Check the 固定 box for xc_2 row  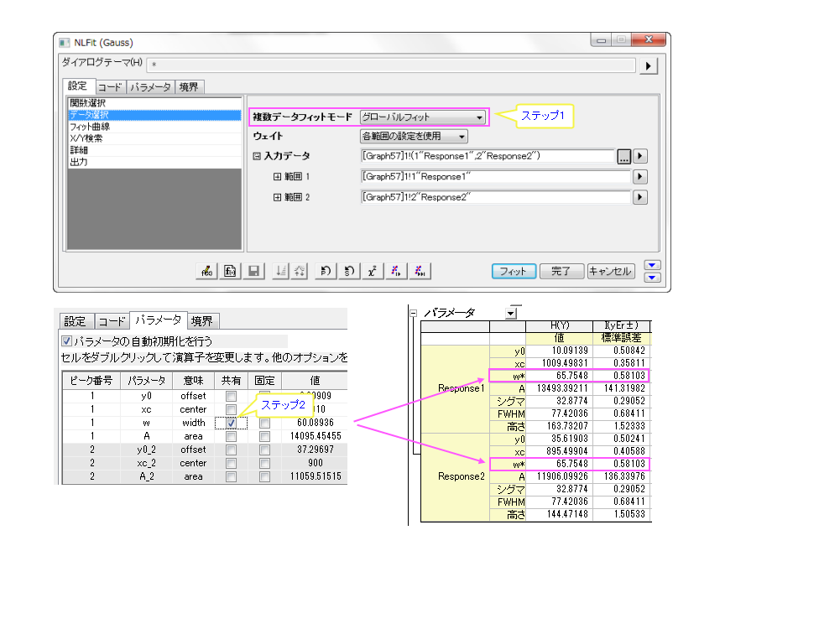coord(265,463)
